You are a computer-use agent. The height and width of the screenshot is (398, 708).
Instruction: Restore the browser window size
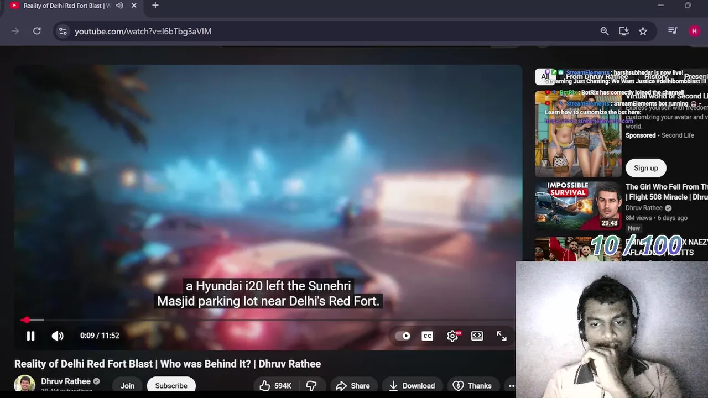pyautogui.click(x=688, y=6)
